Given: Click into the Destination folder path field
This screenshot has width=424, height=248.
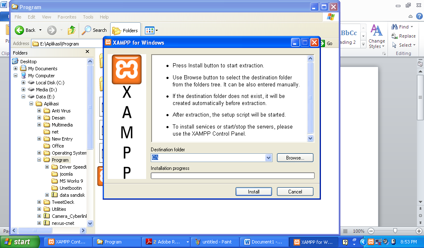Looking at the screenshot, I should point(208,158).
